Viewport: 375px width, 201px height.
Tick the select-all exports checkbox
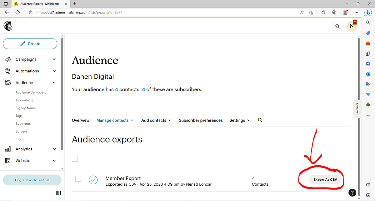pyautogui.click(x=75, y=159)
